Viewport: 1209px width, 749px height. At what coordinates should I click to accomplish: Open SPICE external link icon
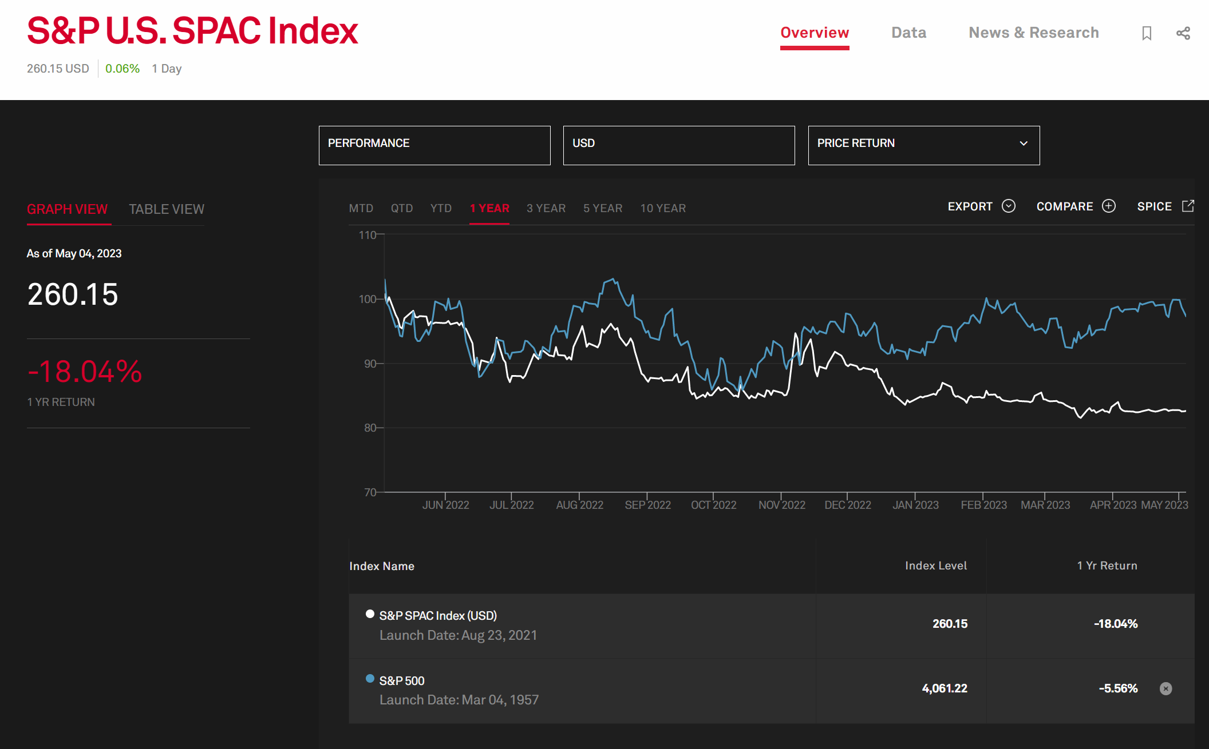tap(1188, 206)
